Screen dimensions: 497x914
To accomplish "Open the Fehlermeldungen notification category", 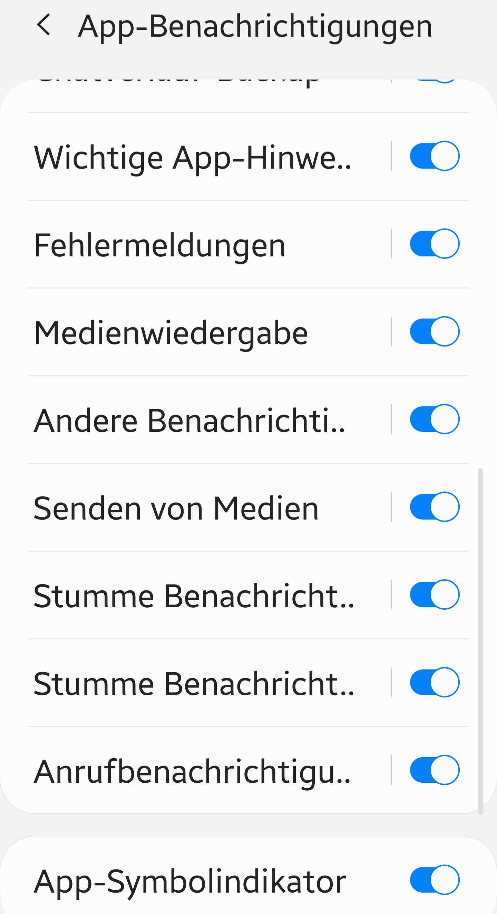I will (159, 245).
